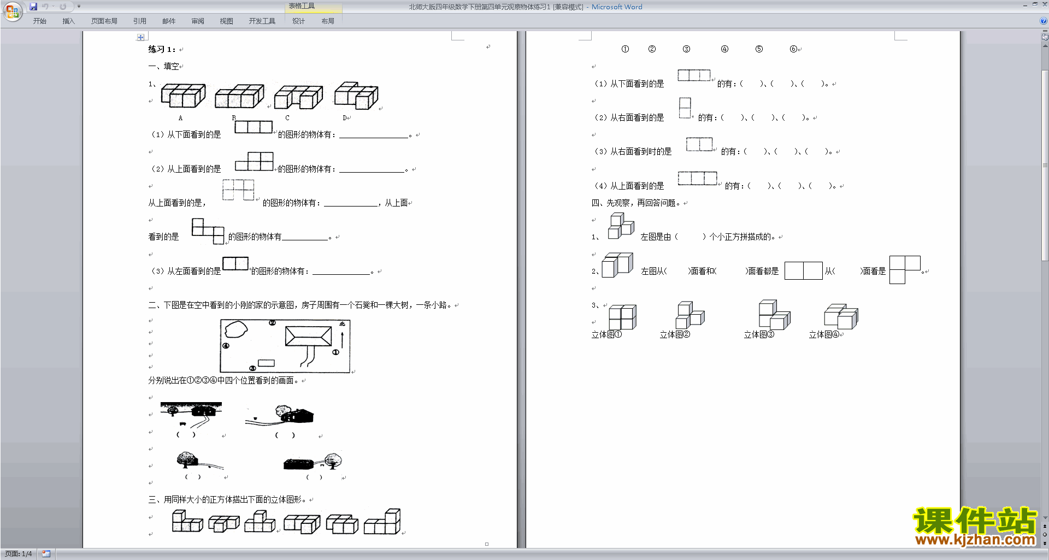Select cube figure D image

coord(356,96)
